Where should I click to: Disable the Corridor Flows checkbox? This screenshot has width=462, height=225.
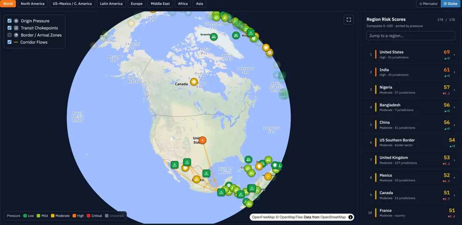pos(10,42)
